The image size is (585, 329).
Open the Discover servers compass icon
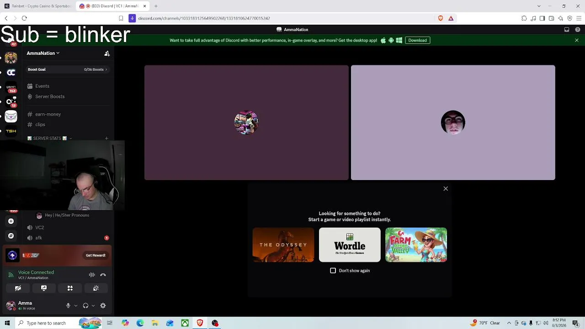point(11,236)
